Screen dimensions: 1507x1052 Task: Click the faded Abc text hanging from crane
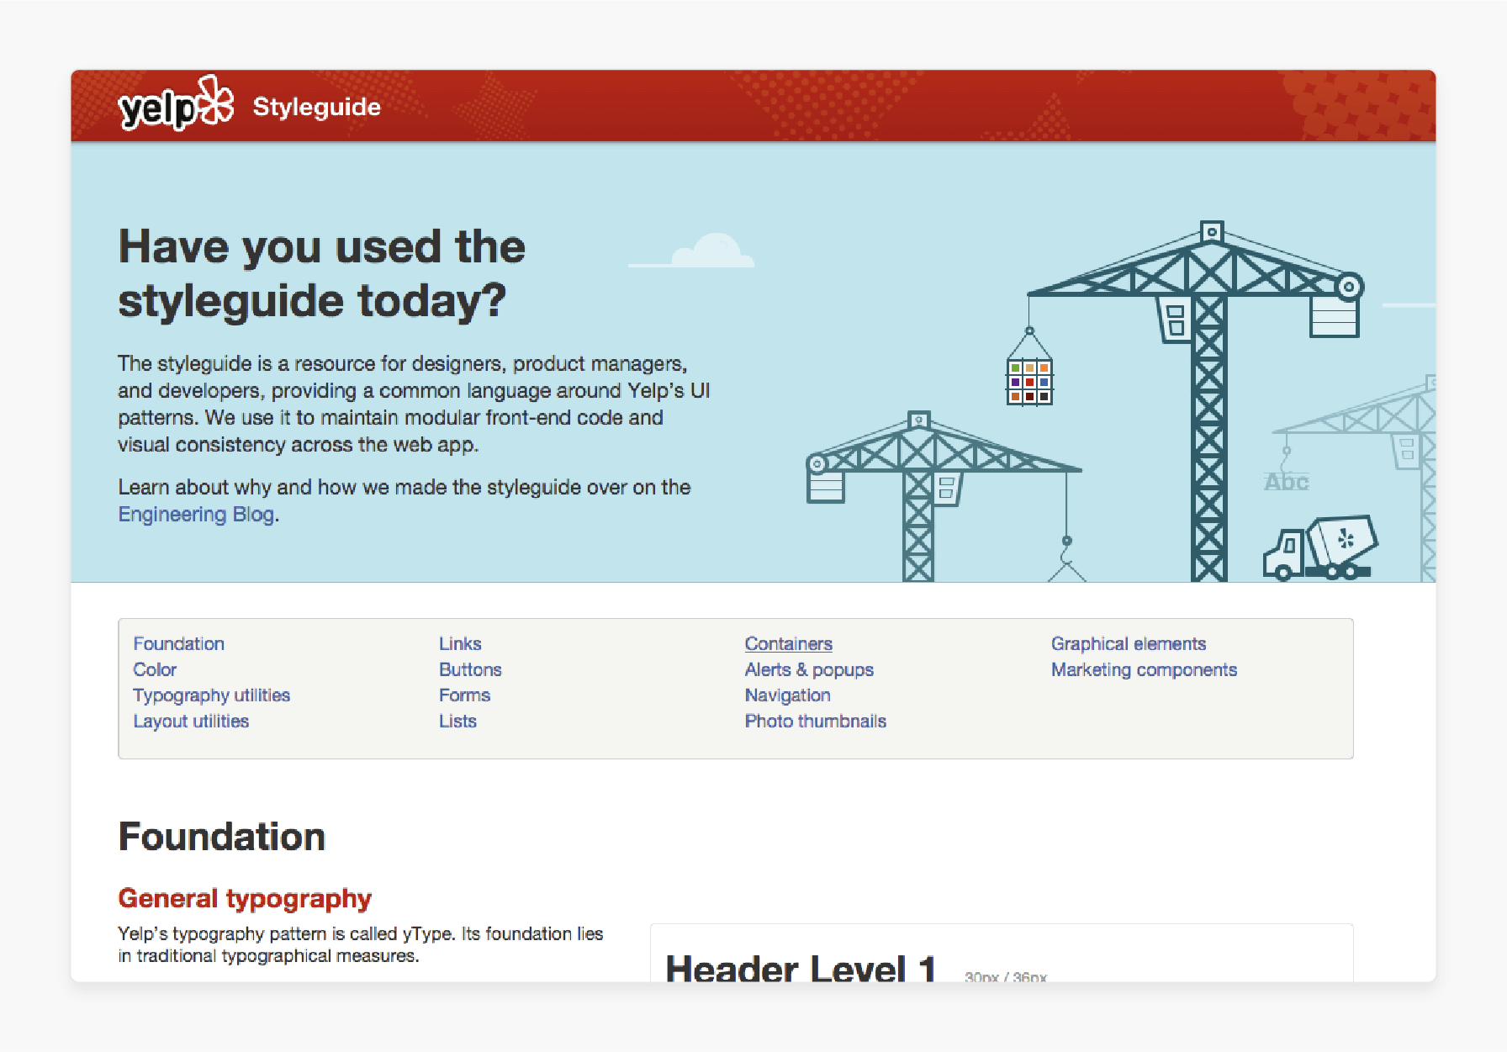click(x=1287, y=482)
